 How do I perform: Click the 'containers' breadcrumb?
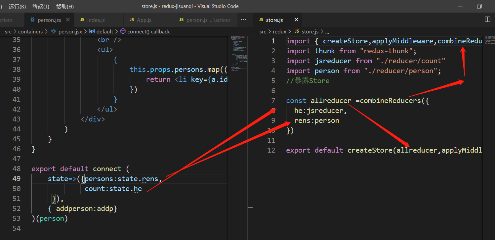click(x=30, y=31)
